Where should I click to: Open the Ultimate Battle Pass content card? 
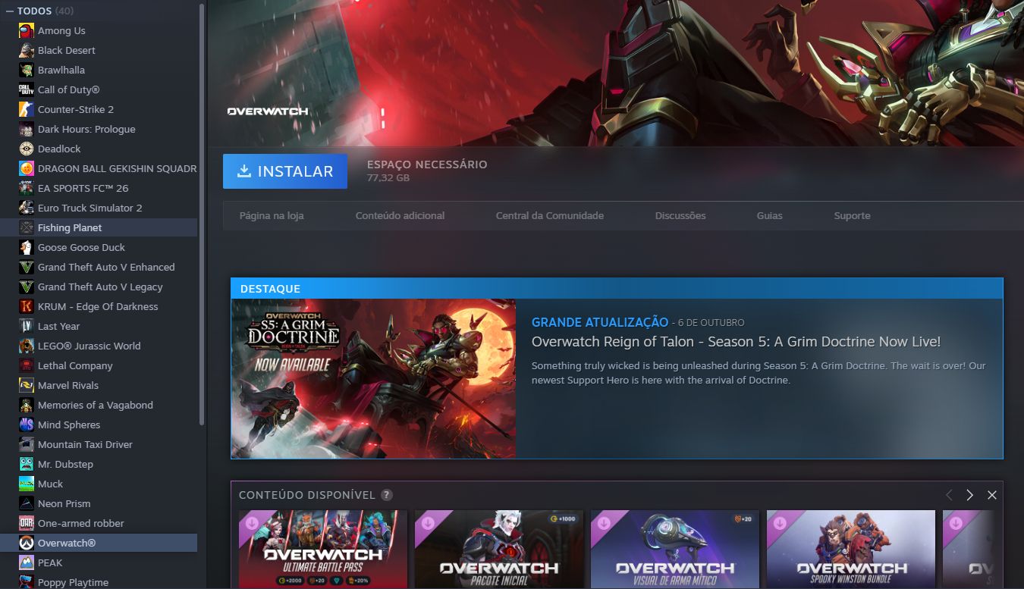323,550
